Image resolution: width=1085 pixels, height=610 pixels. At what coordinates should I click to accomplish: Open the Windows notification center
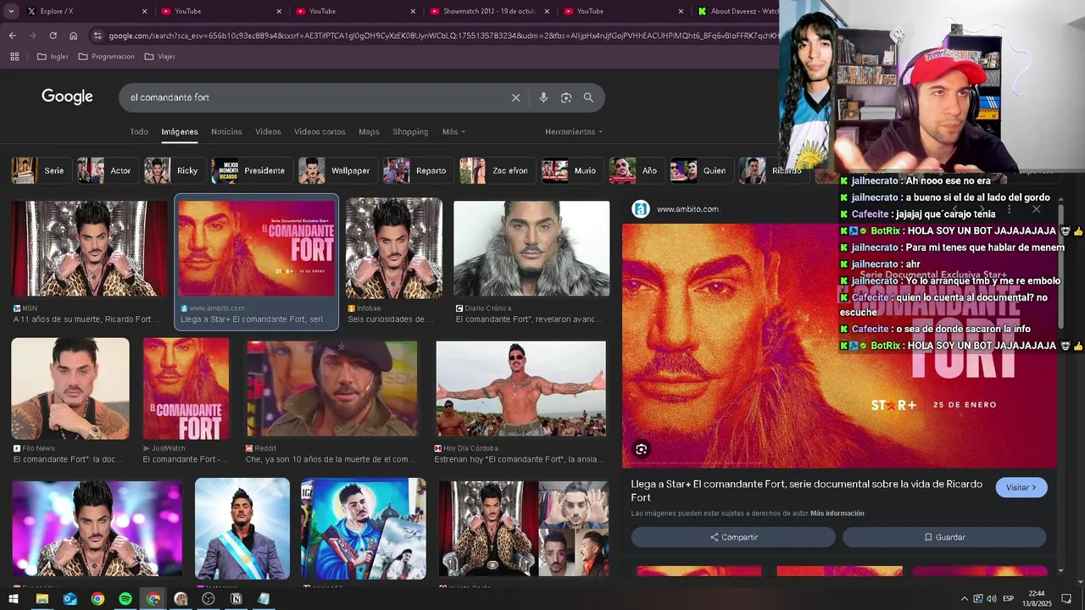tap(1067, 599)
